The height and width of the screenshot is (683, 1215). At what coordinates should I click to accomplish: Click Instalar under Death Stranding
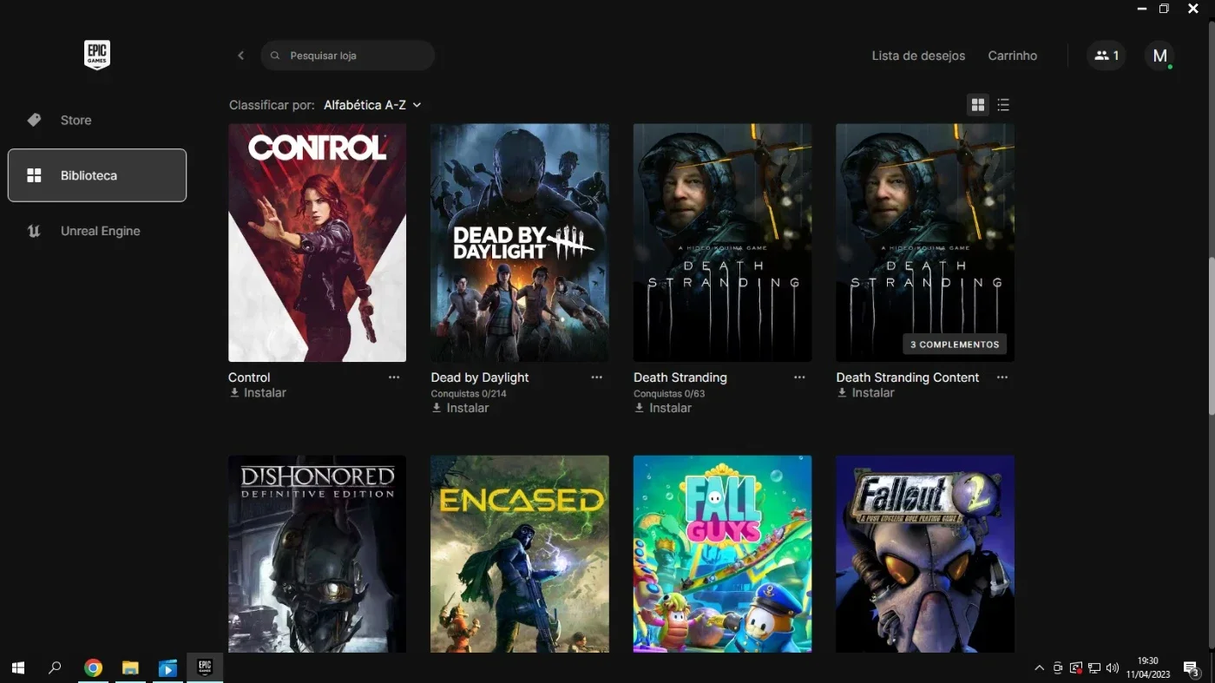663,408
